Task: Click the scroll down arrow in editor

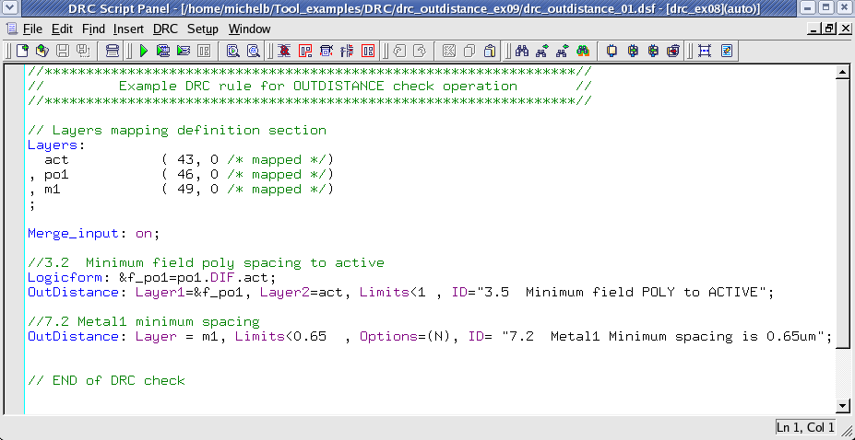Action: tap(841, 405)
